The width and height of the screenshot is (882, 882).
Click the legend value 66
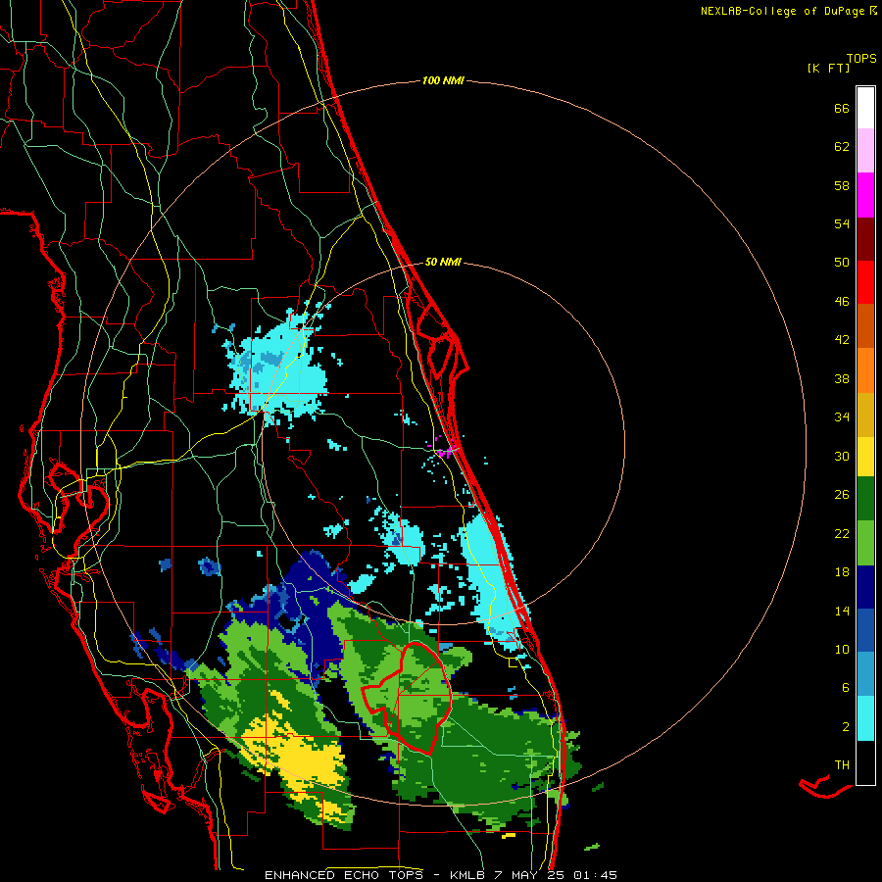[842, 109]
